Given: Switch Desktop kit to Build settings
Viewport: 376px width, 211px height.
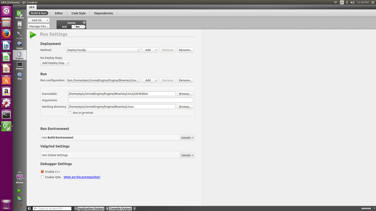Looking at the screenshot, I should pos(64,27).
